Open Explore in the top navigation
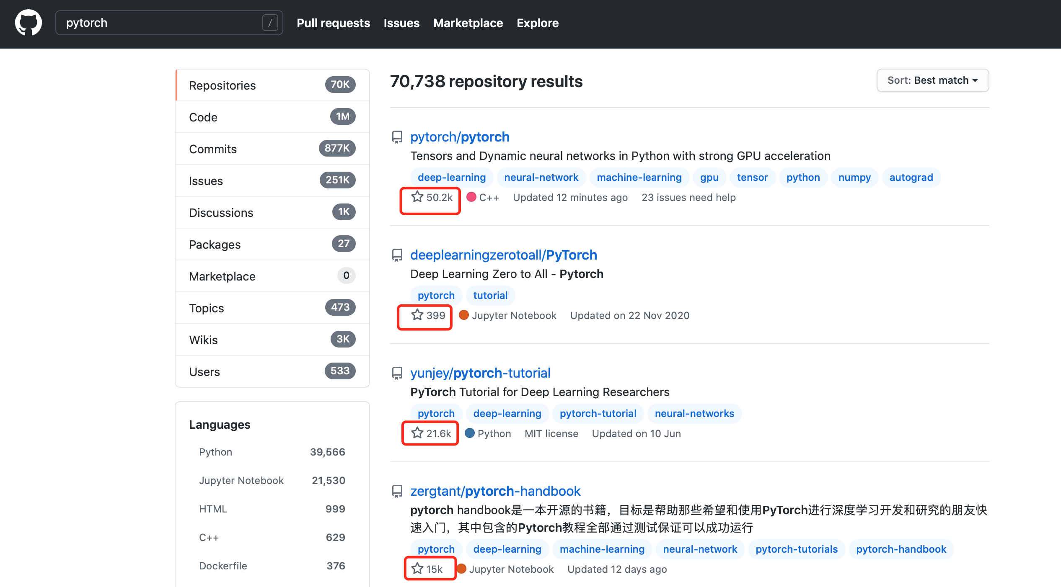 (538, 23)
